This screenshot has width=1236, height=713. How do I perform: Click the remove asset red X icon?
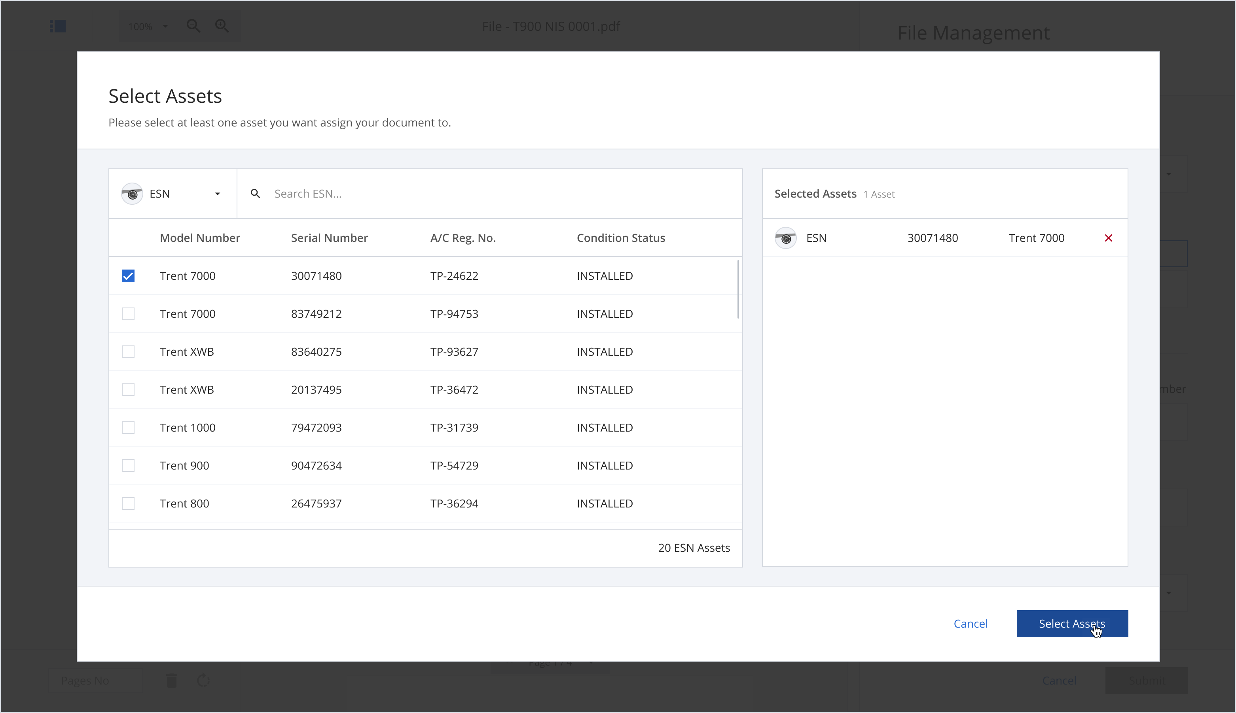tap(1109, 238)
